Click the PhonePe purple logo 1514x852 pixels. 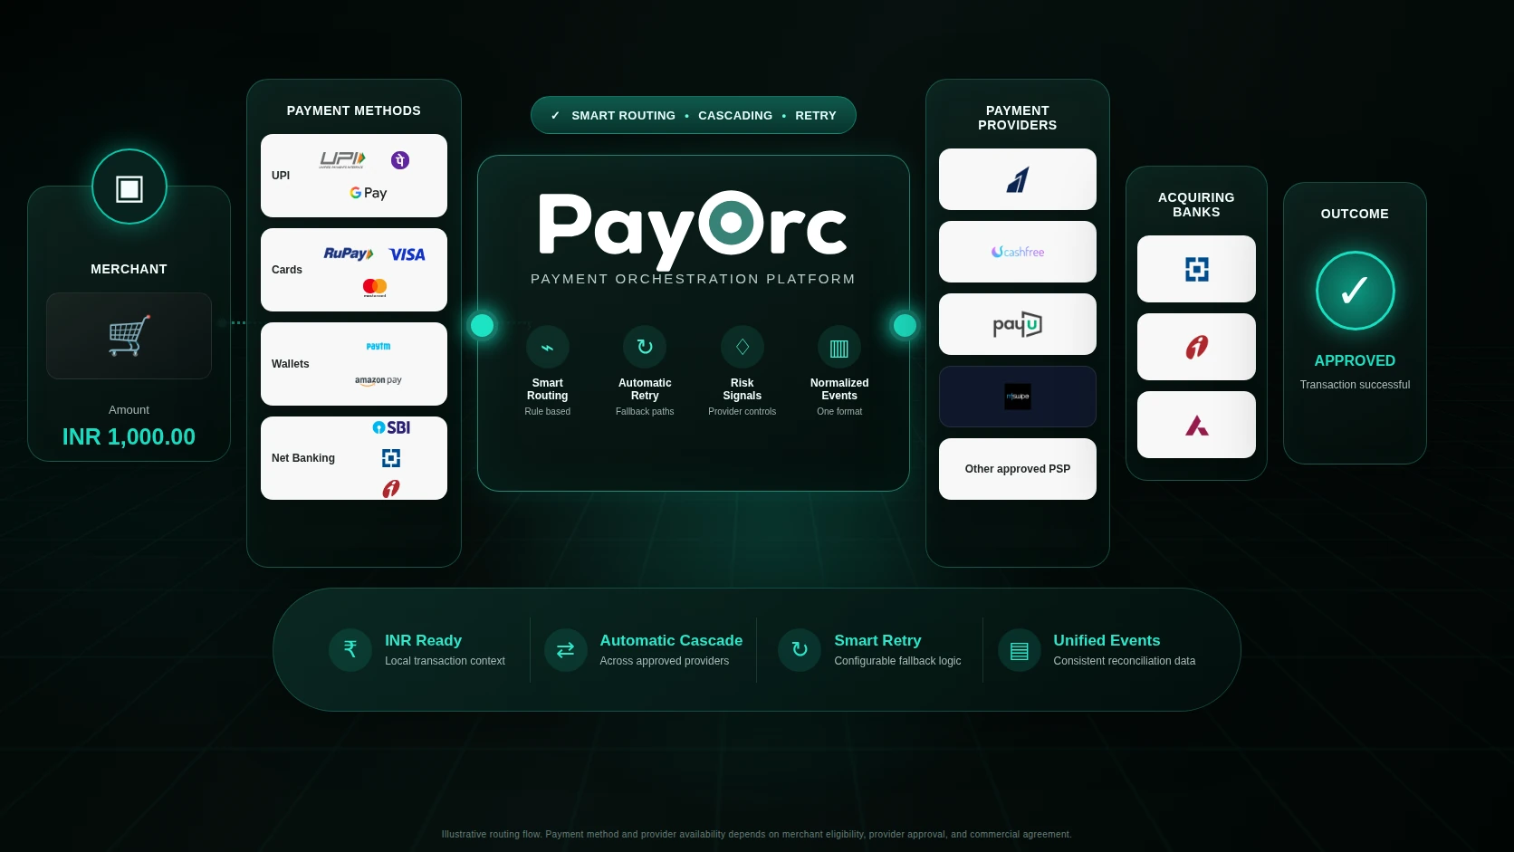pyautogui.click(x=400, y=160)
